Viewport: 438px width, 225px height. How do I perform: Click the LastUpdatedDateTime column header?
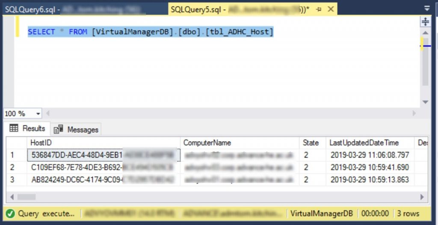370,143
